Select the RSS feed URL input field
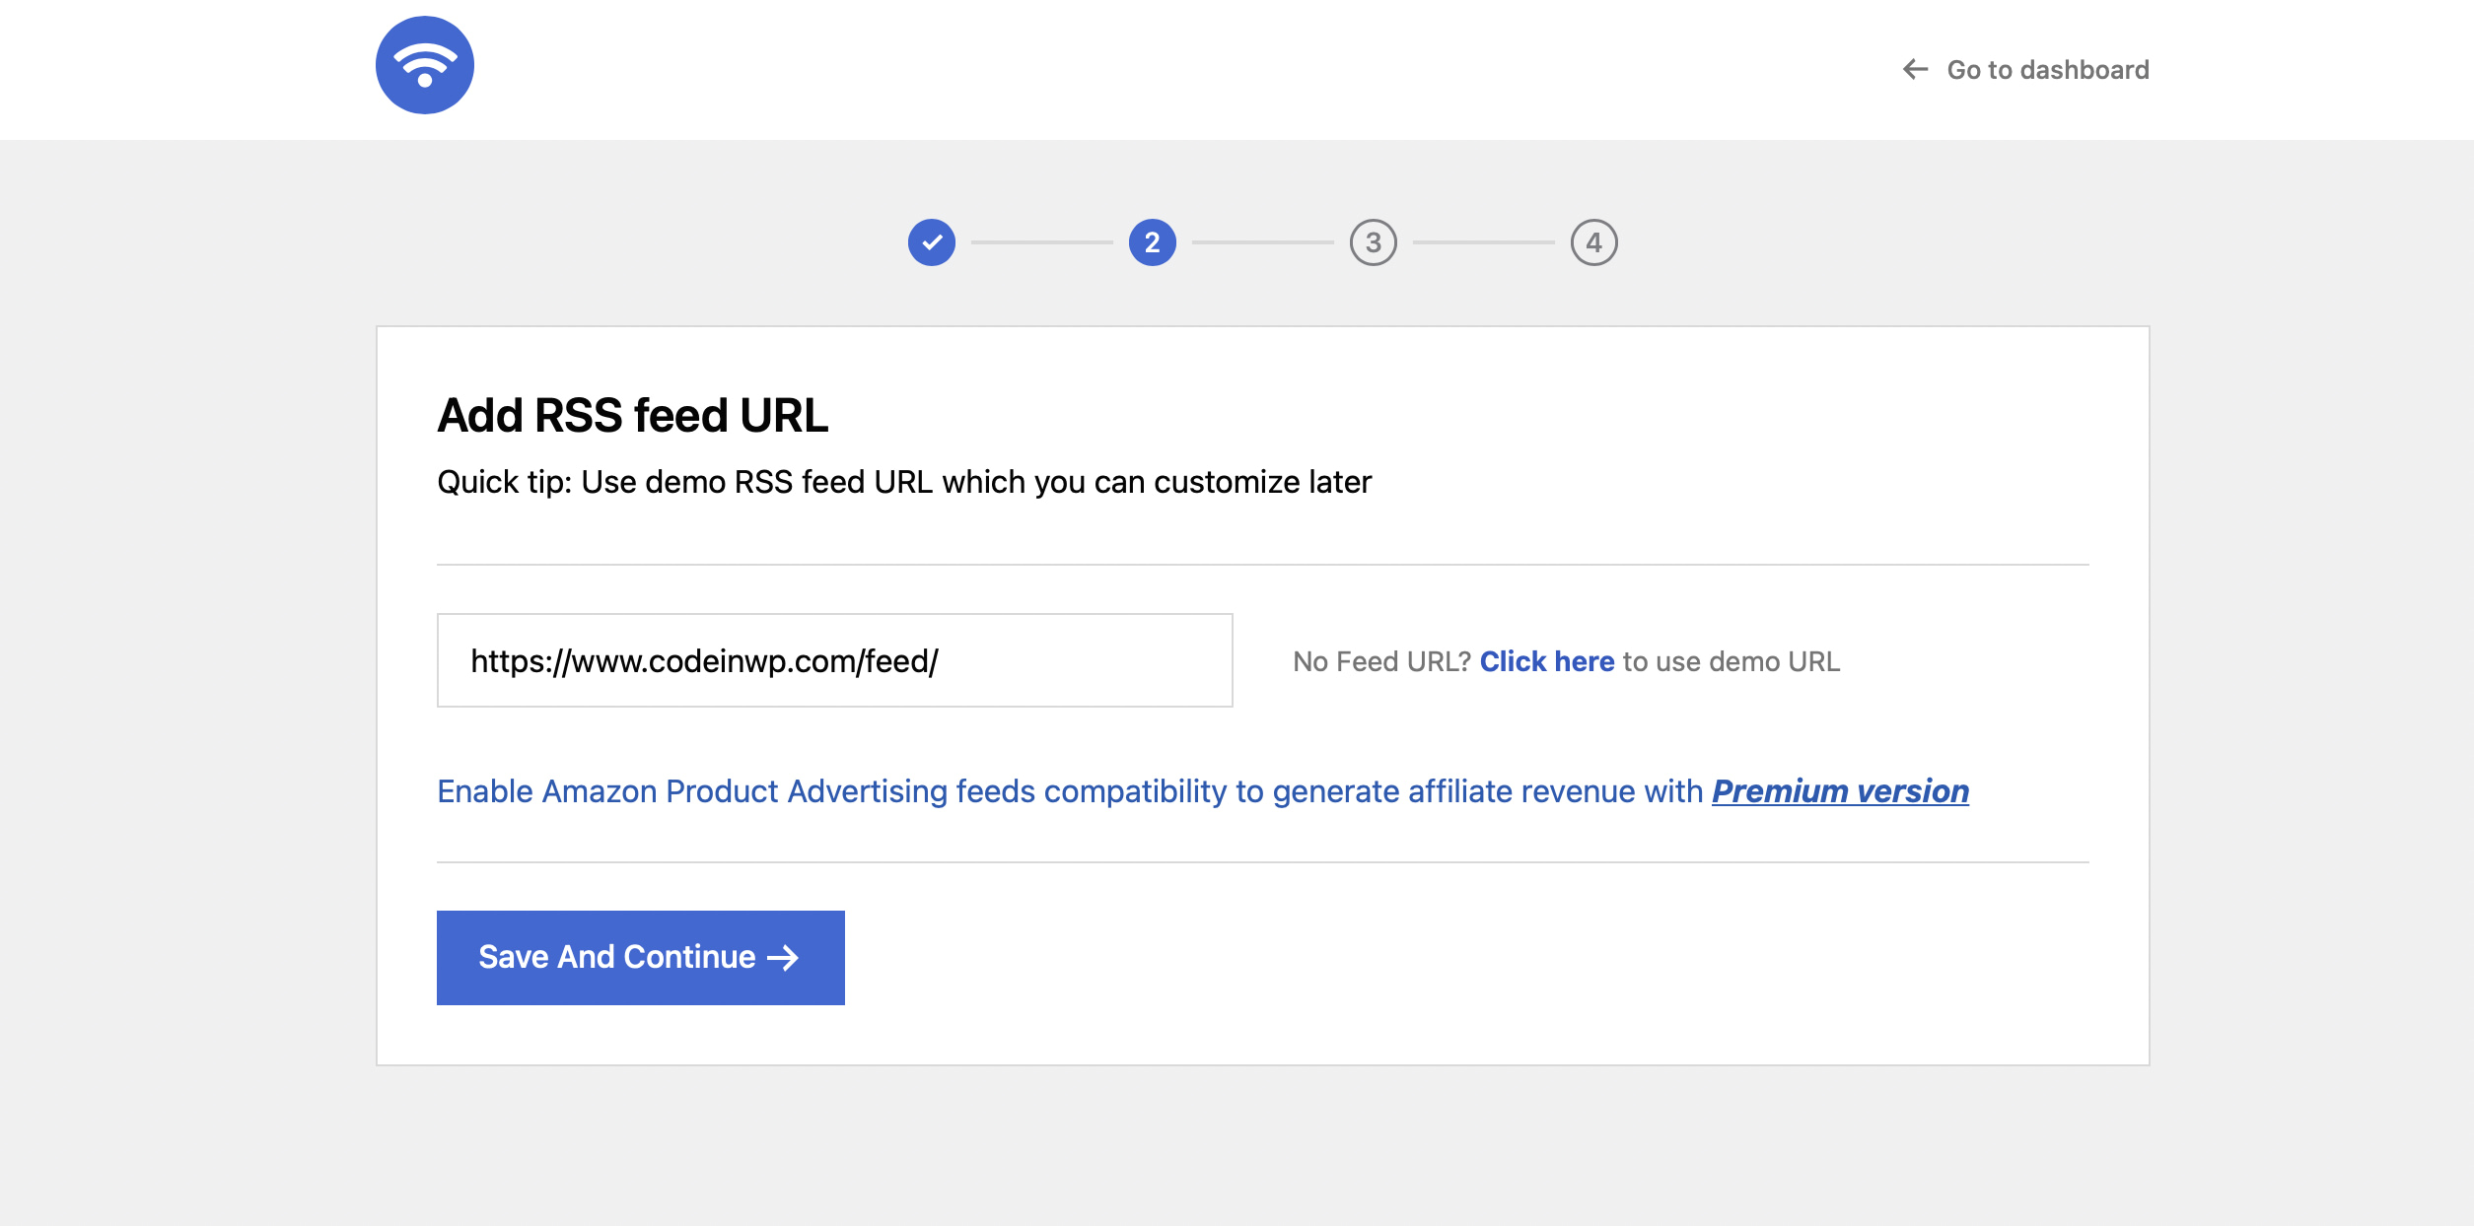 coord(833,660)
